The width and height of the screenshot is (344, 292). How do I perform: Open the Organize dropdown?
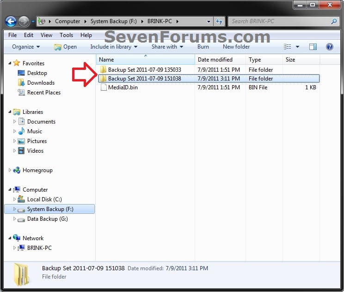coord(26,47)
